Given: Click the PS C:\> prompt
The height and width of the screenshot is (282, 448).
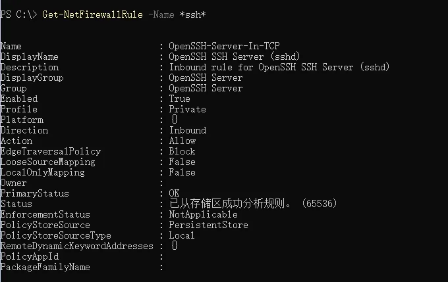Looking at the screenshot, I should click(18, 14).
